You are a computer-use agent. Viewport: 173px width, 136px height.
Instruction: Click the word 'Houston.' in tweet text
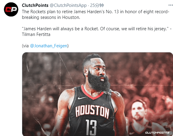point(71,17)
